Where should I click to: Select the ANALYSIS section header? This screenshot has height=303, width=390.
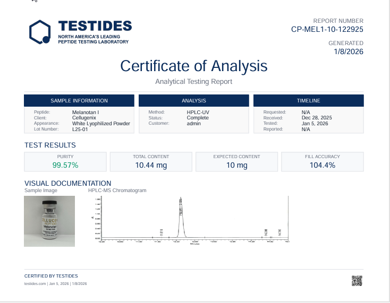(193, 100)
